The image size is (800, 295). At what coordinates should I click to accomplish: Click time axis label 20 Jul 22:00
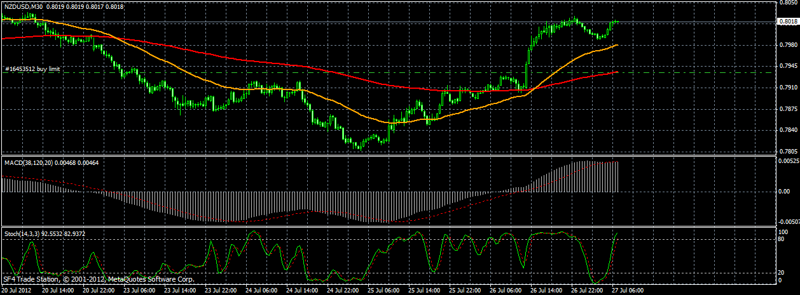coord(98,291)
